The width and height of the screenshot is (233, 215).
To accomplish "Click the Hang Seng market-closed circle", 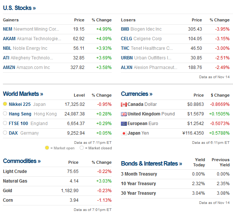I will pyautogui.click(x=5, y=114).
